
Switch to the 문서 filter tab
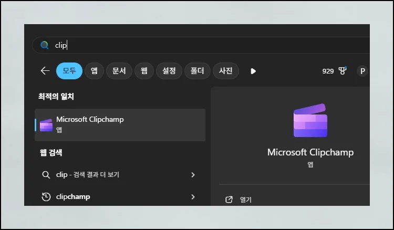(x=119, y=71)
